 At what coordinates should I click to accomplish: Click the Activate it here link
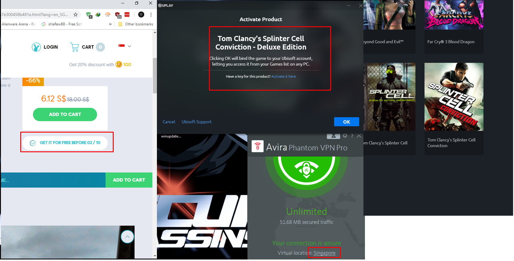(x=283, y=76)
